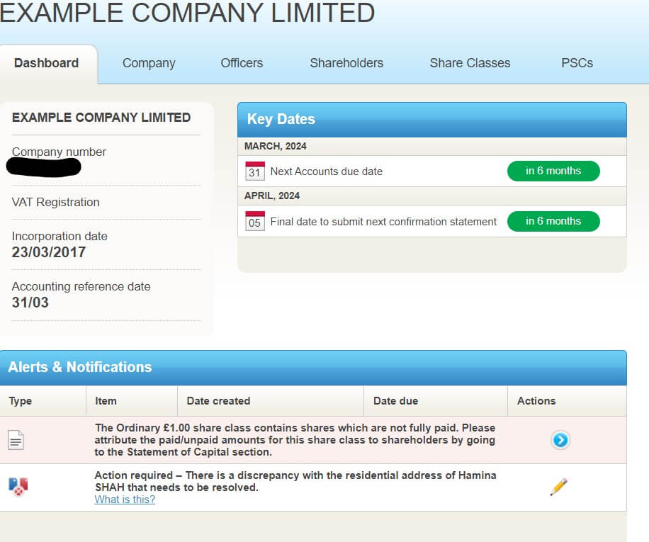Click the March 31 calendar icon
Viewport: 649px width, 542px height.
(x=254, y=171)
